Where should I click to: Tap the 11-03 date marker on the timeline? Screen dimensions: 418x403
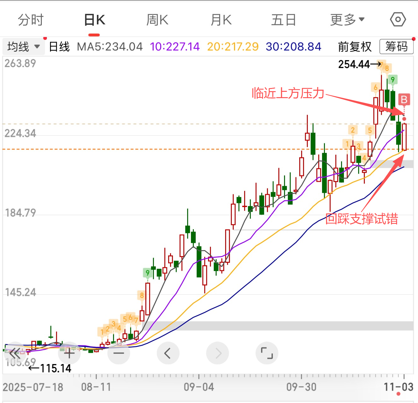click(x=398, y=387)
